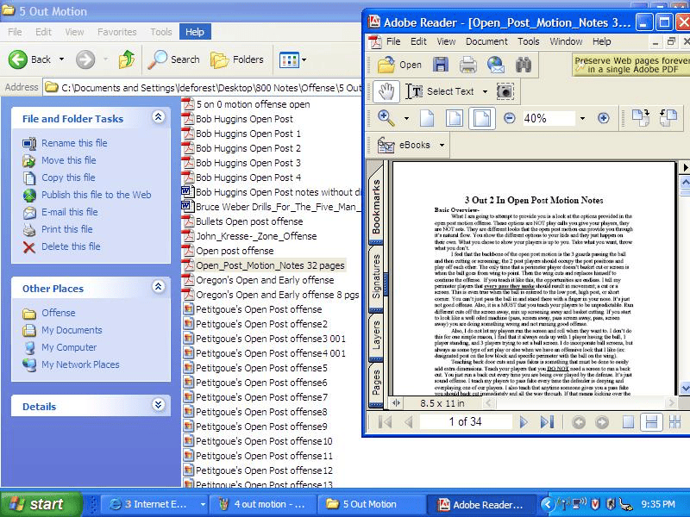Jump to the last page of the PDF
Screen dimensions: 690x517
click(x=547, y=422)
